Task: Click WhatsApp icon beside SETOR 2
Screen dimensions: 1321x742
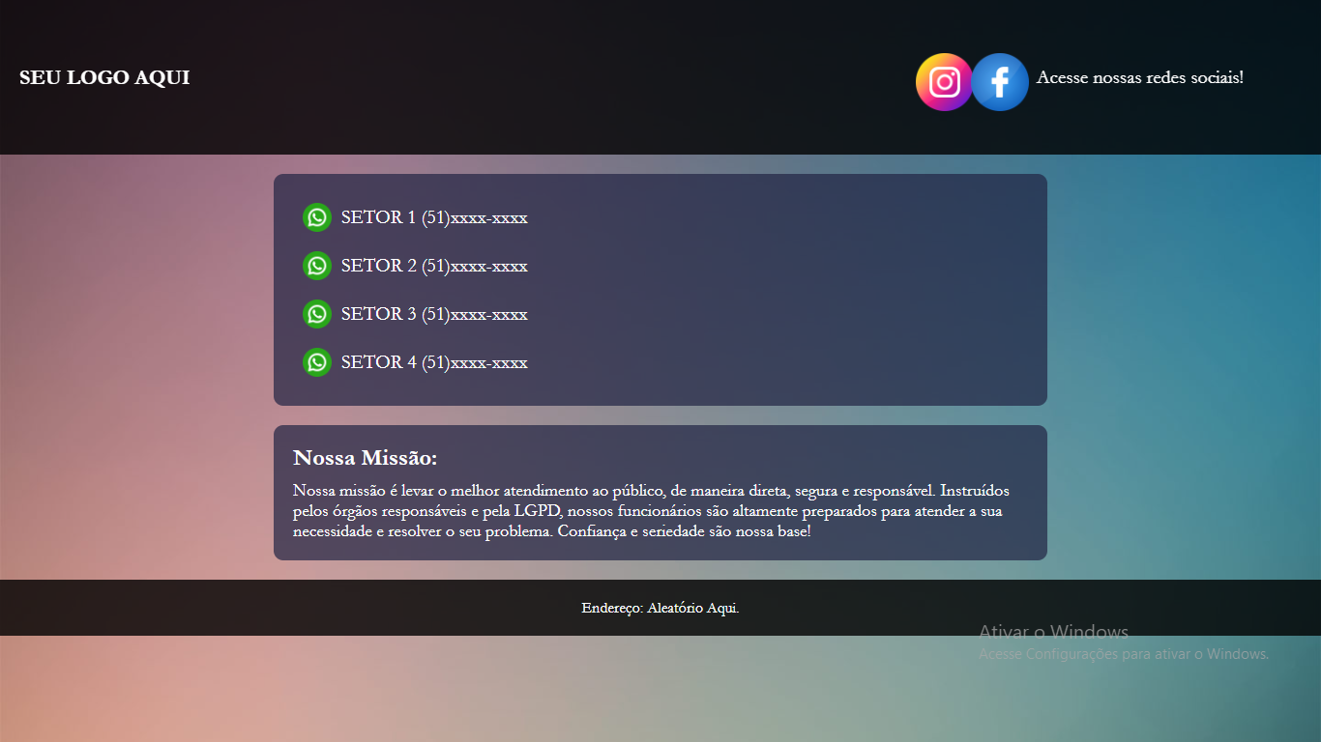Action: click(317, 266)
